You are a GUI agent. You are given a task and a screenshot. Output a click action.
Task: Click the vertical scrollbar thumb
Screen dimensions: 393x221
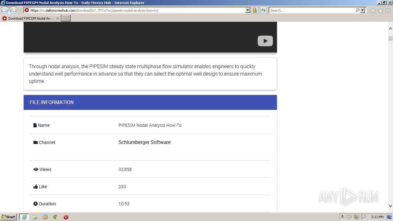tap(391, 38)
